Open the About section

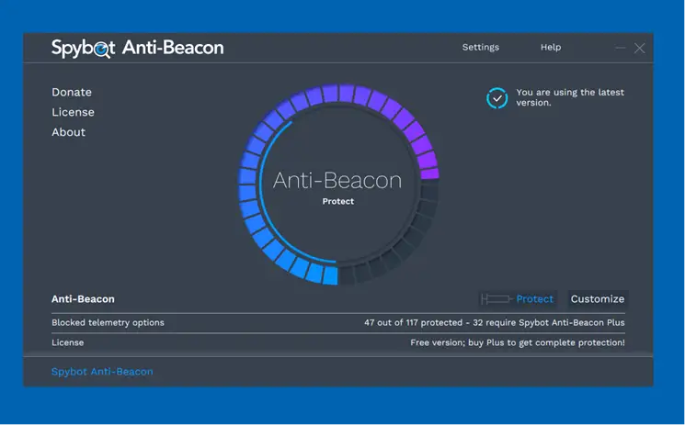69,132
